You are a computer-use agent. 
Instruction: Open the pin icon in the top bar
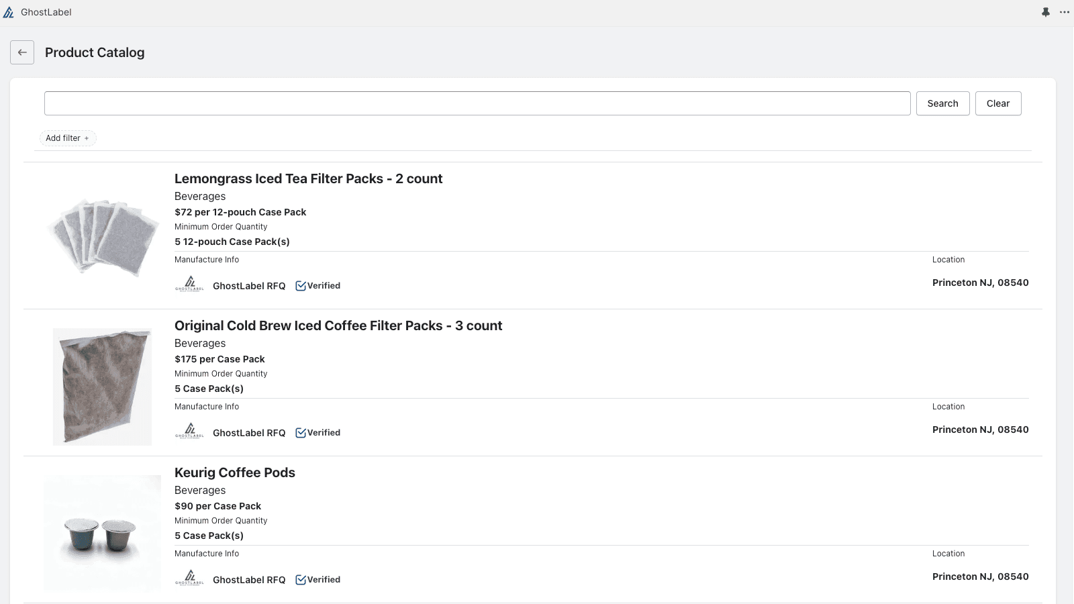pyautogui.click(x=1045, y=11)
